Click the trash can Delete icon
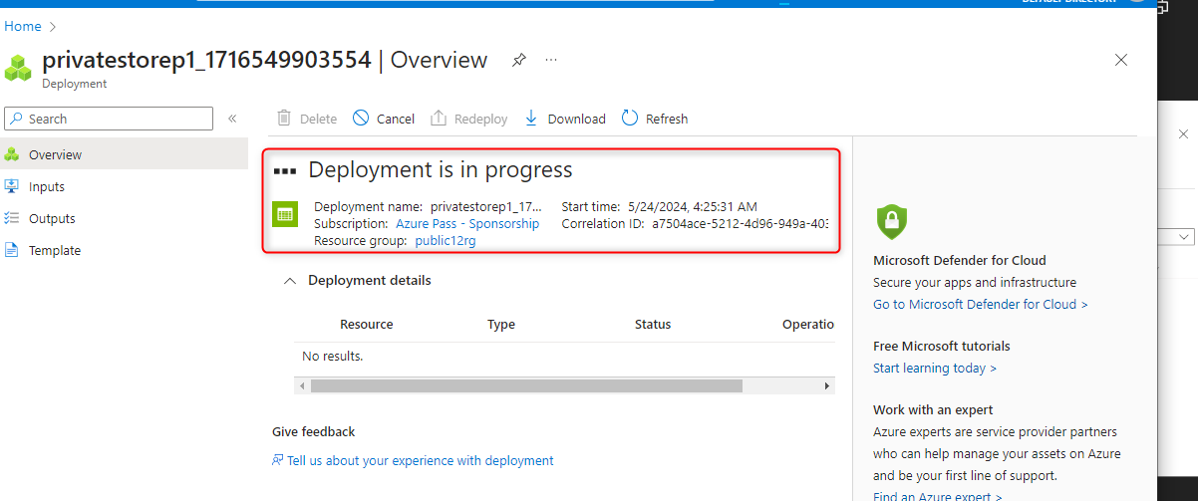1198x501 pixels. (x=284, y=118)
